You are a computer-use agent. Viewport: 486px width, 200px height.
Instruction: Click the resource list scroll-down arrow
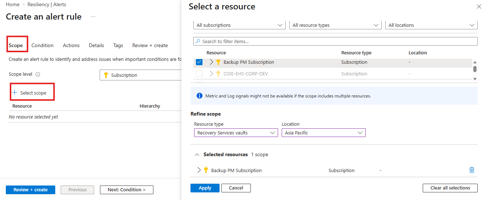(475, 79)
